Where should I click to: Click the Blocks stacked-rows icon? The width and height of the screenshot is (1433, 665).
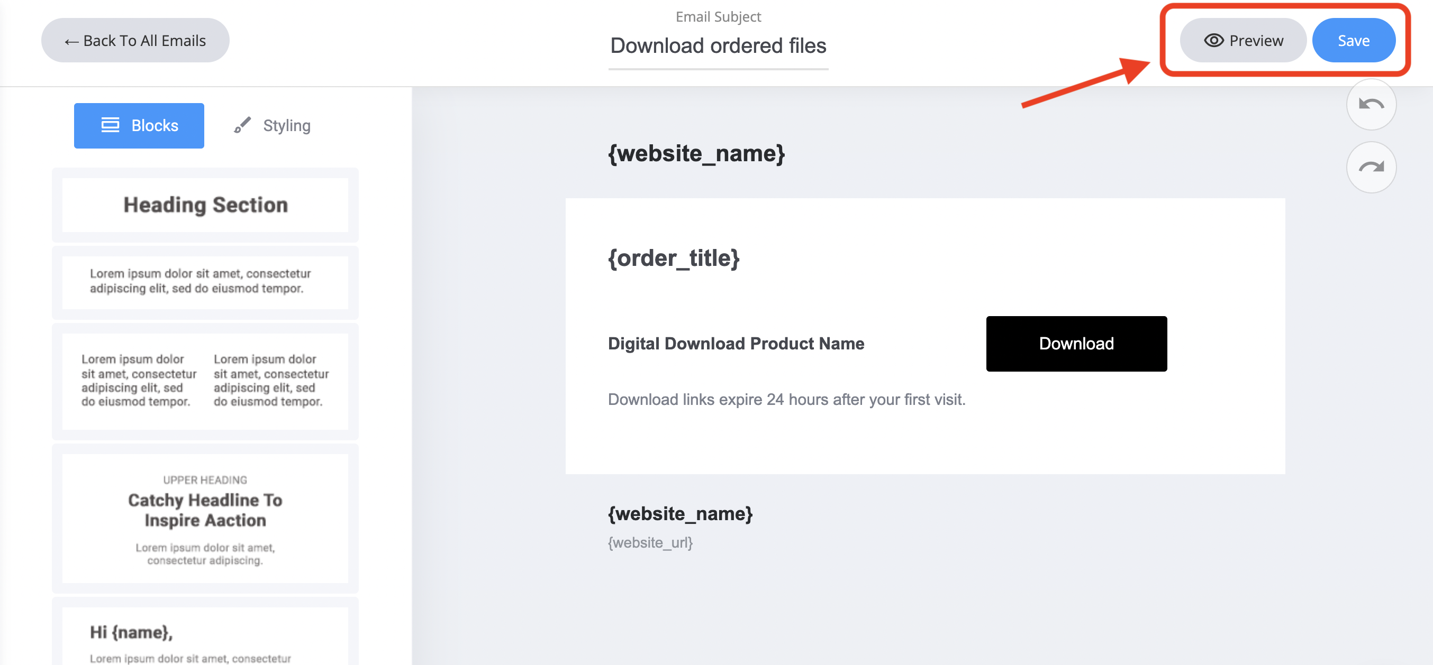point(110,125)
